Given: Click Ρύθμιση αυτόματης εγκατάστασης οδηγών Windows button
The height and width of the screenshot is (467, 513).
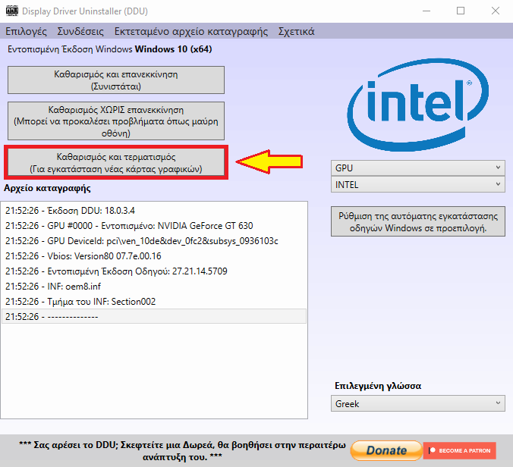Looking at the screenshot, I should 418,221.
